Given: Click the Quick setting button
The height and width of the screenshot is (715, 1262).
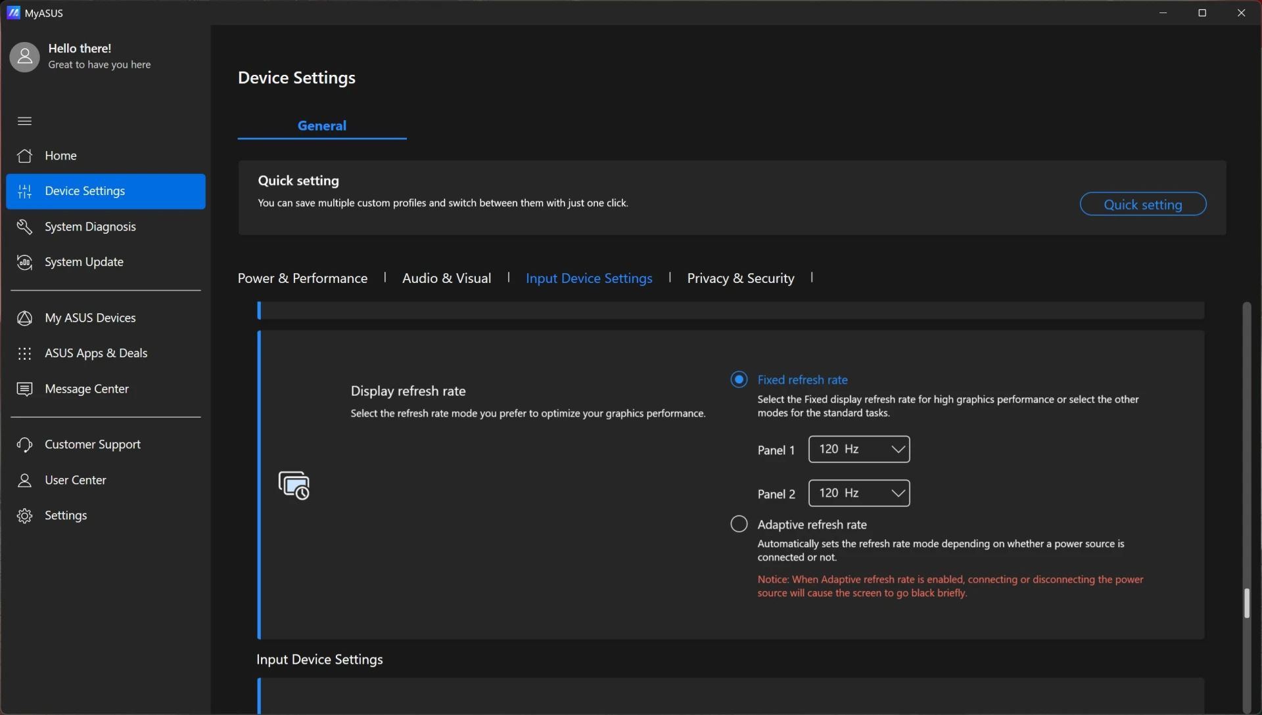Looking at the screenshot, I should click(1143, 204).
